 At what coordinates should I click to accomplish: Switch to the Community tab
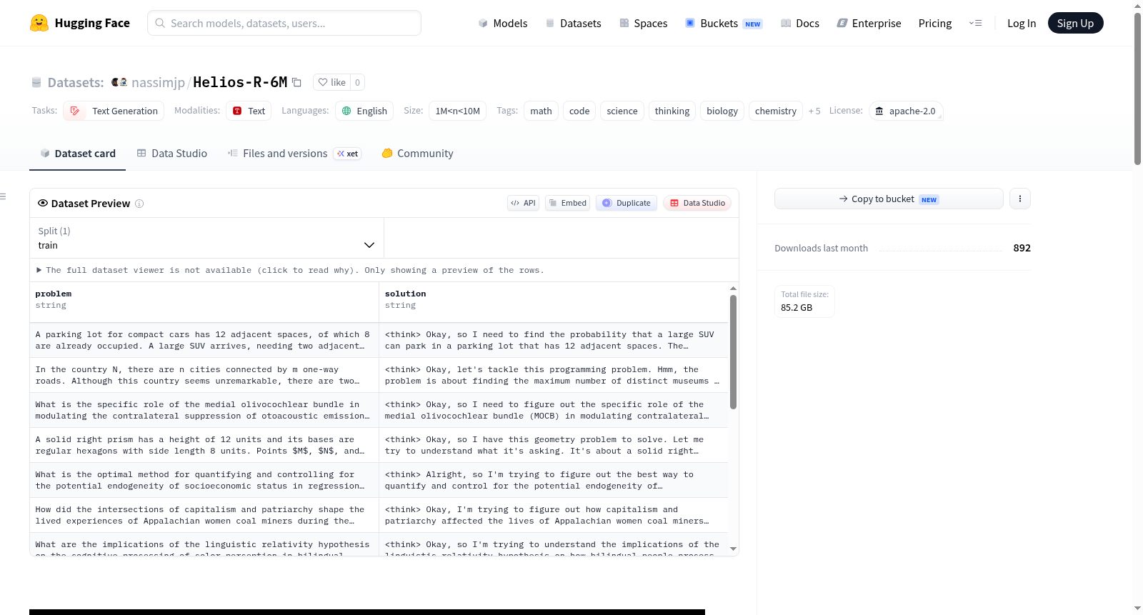418,154
